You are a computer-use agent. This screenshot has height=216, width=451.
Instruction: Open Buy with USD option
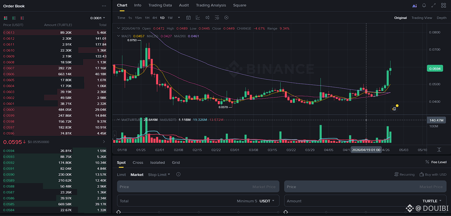[433, 175]
